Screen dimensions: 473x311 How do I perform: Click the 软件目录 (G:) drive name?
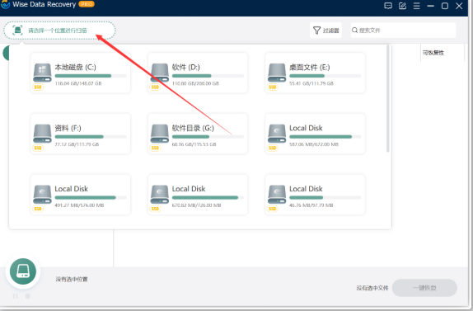pyautogui.click(x=193, y=129)
